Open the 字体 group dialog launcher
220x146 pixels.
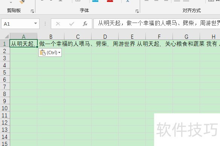coord(137,11)
